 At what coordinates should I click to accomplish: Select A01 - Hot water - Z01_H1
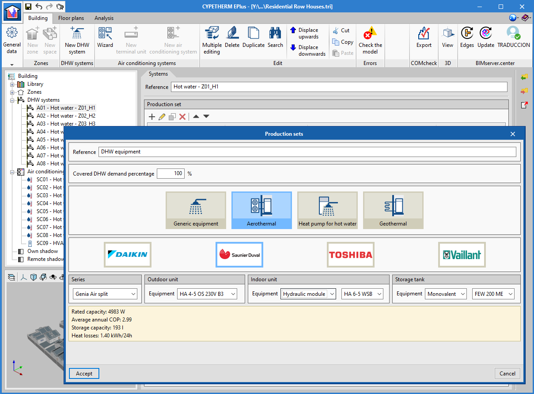[66, 108]
